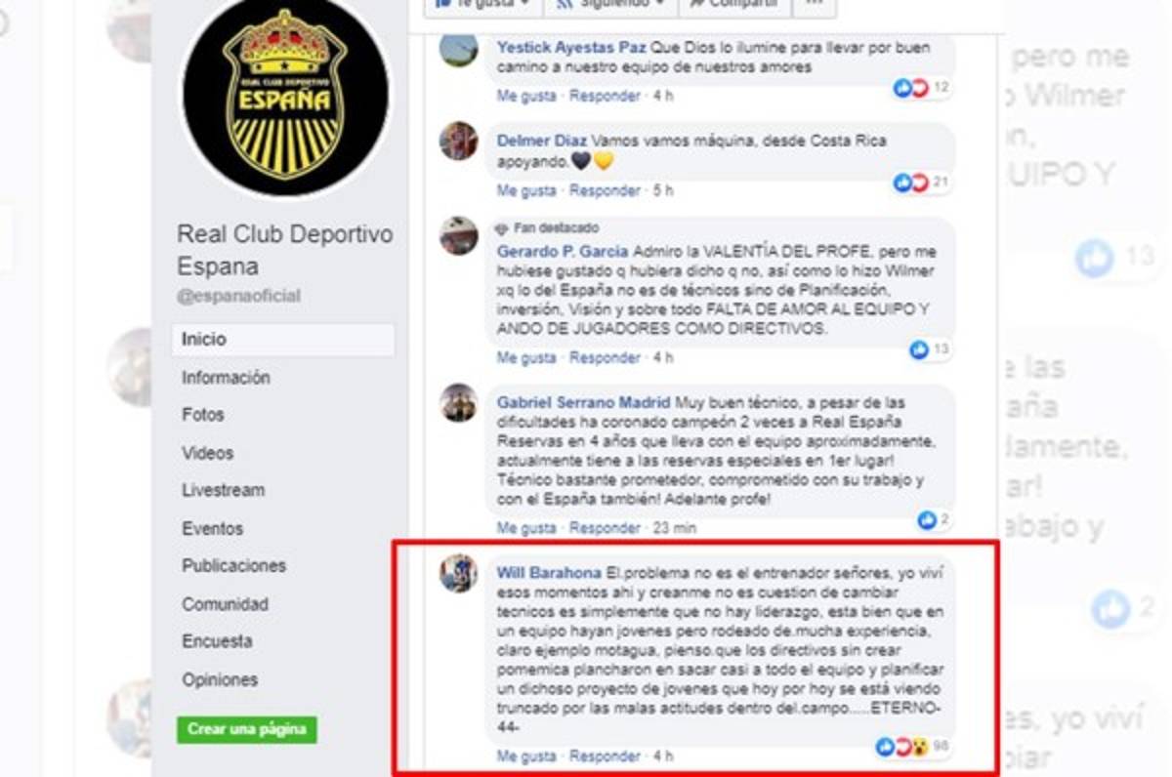
Task: Open Gabriel Serrano Madrid's profile avatar
Action: [x=458, y=402]
